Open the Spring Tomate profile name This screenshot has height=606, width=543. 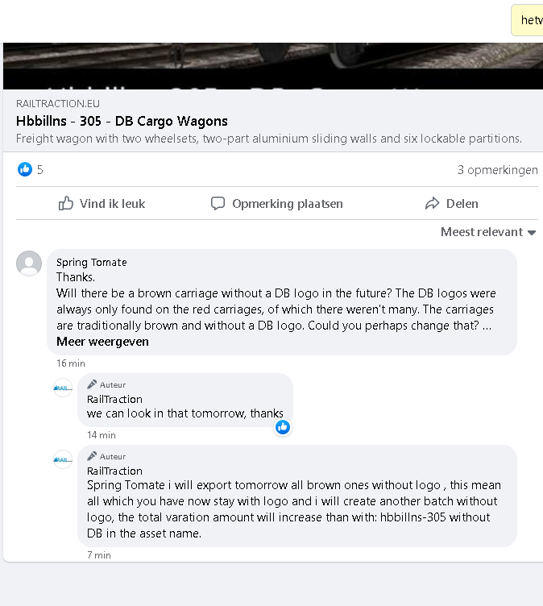coord(91,262)
